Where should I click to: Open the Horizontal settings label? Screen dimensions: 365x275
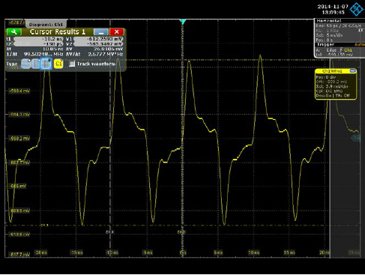pyautogui.click(x=328, y=21)
